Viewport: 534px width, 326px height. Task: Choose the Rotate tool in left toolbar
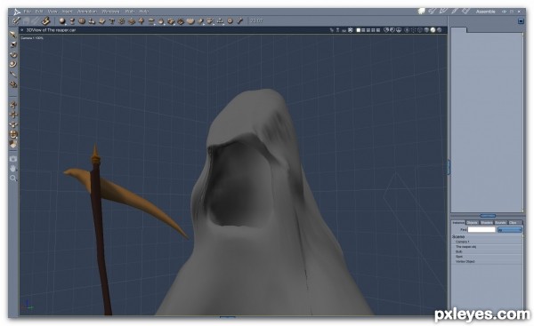[13, 54]
